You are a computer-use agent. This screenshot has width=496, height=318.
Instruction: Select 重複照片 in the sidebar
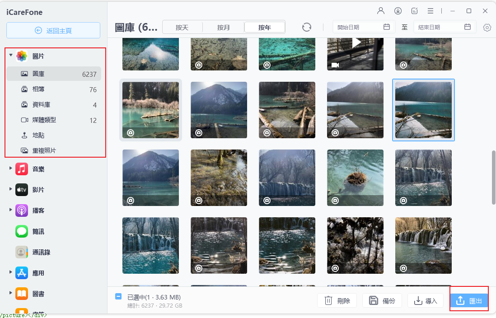44,150
